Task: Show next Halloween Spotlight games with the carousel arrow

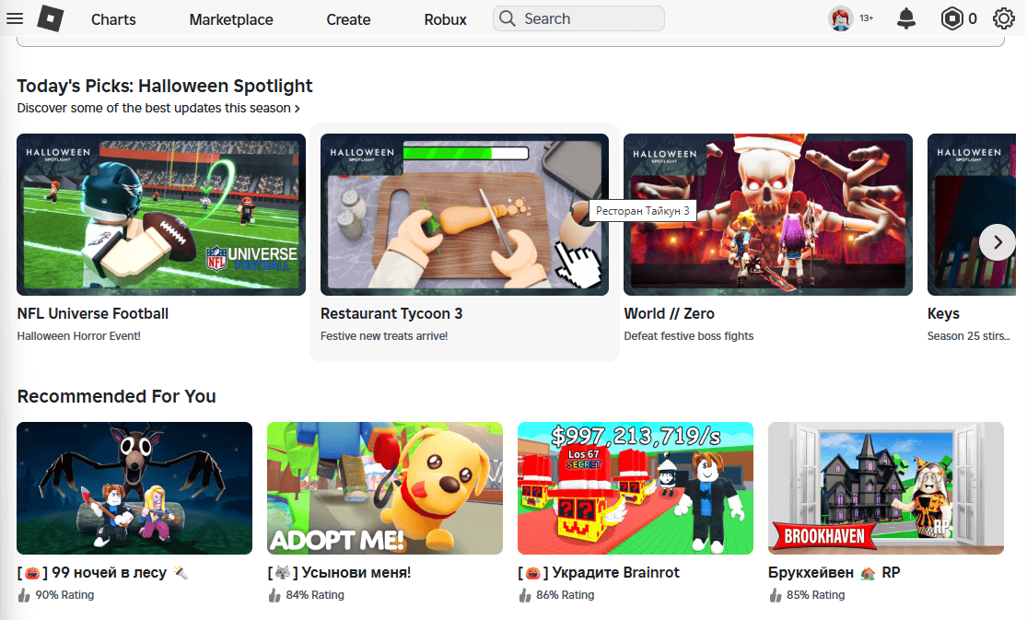Action: tap(998, 242)
